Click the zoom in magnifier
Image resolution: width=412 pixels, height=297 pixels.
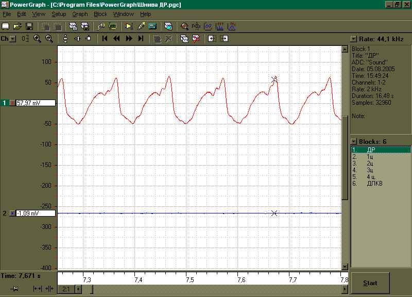[x=37, y=39]
